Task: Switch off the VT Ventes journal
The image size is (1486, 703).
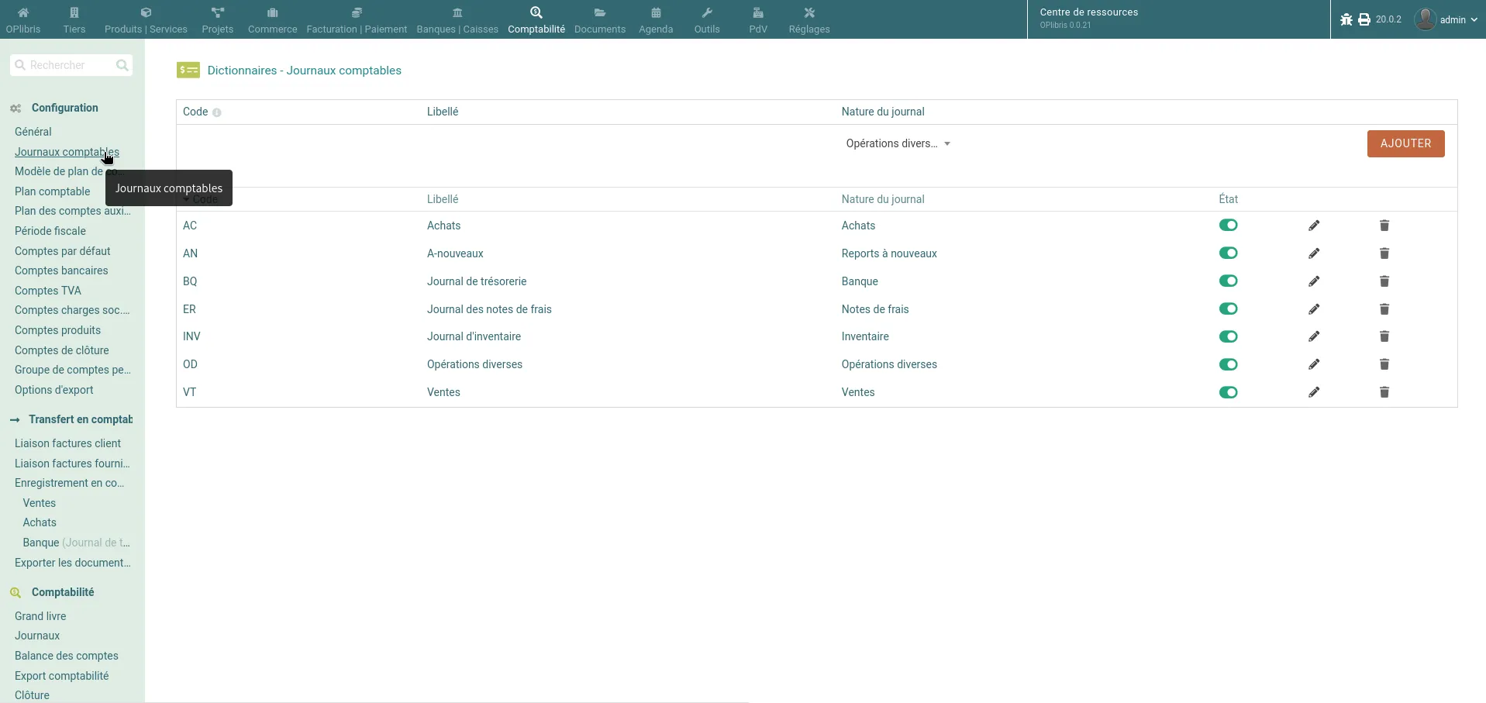Action: 1228,392
